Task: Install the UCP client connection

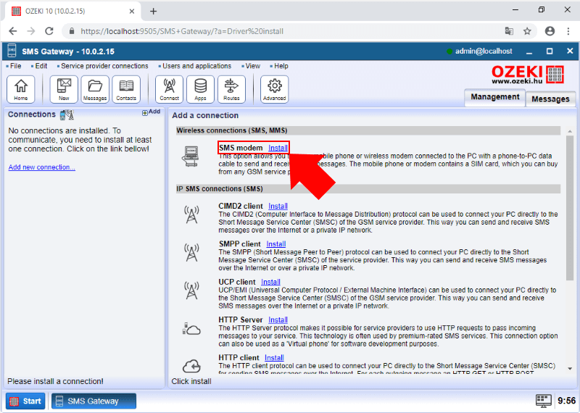Action: [270, 282]
